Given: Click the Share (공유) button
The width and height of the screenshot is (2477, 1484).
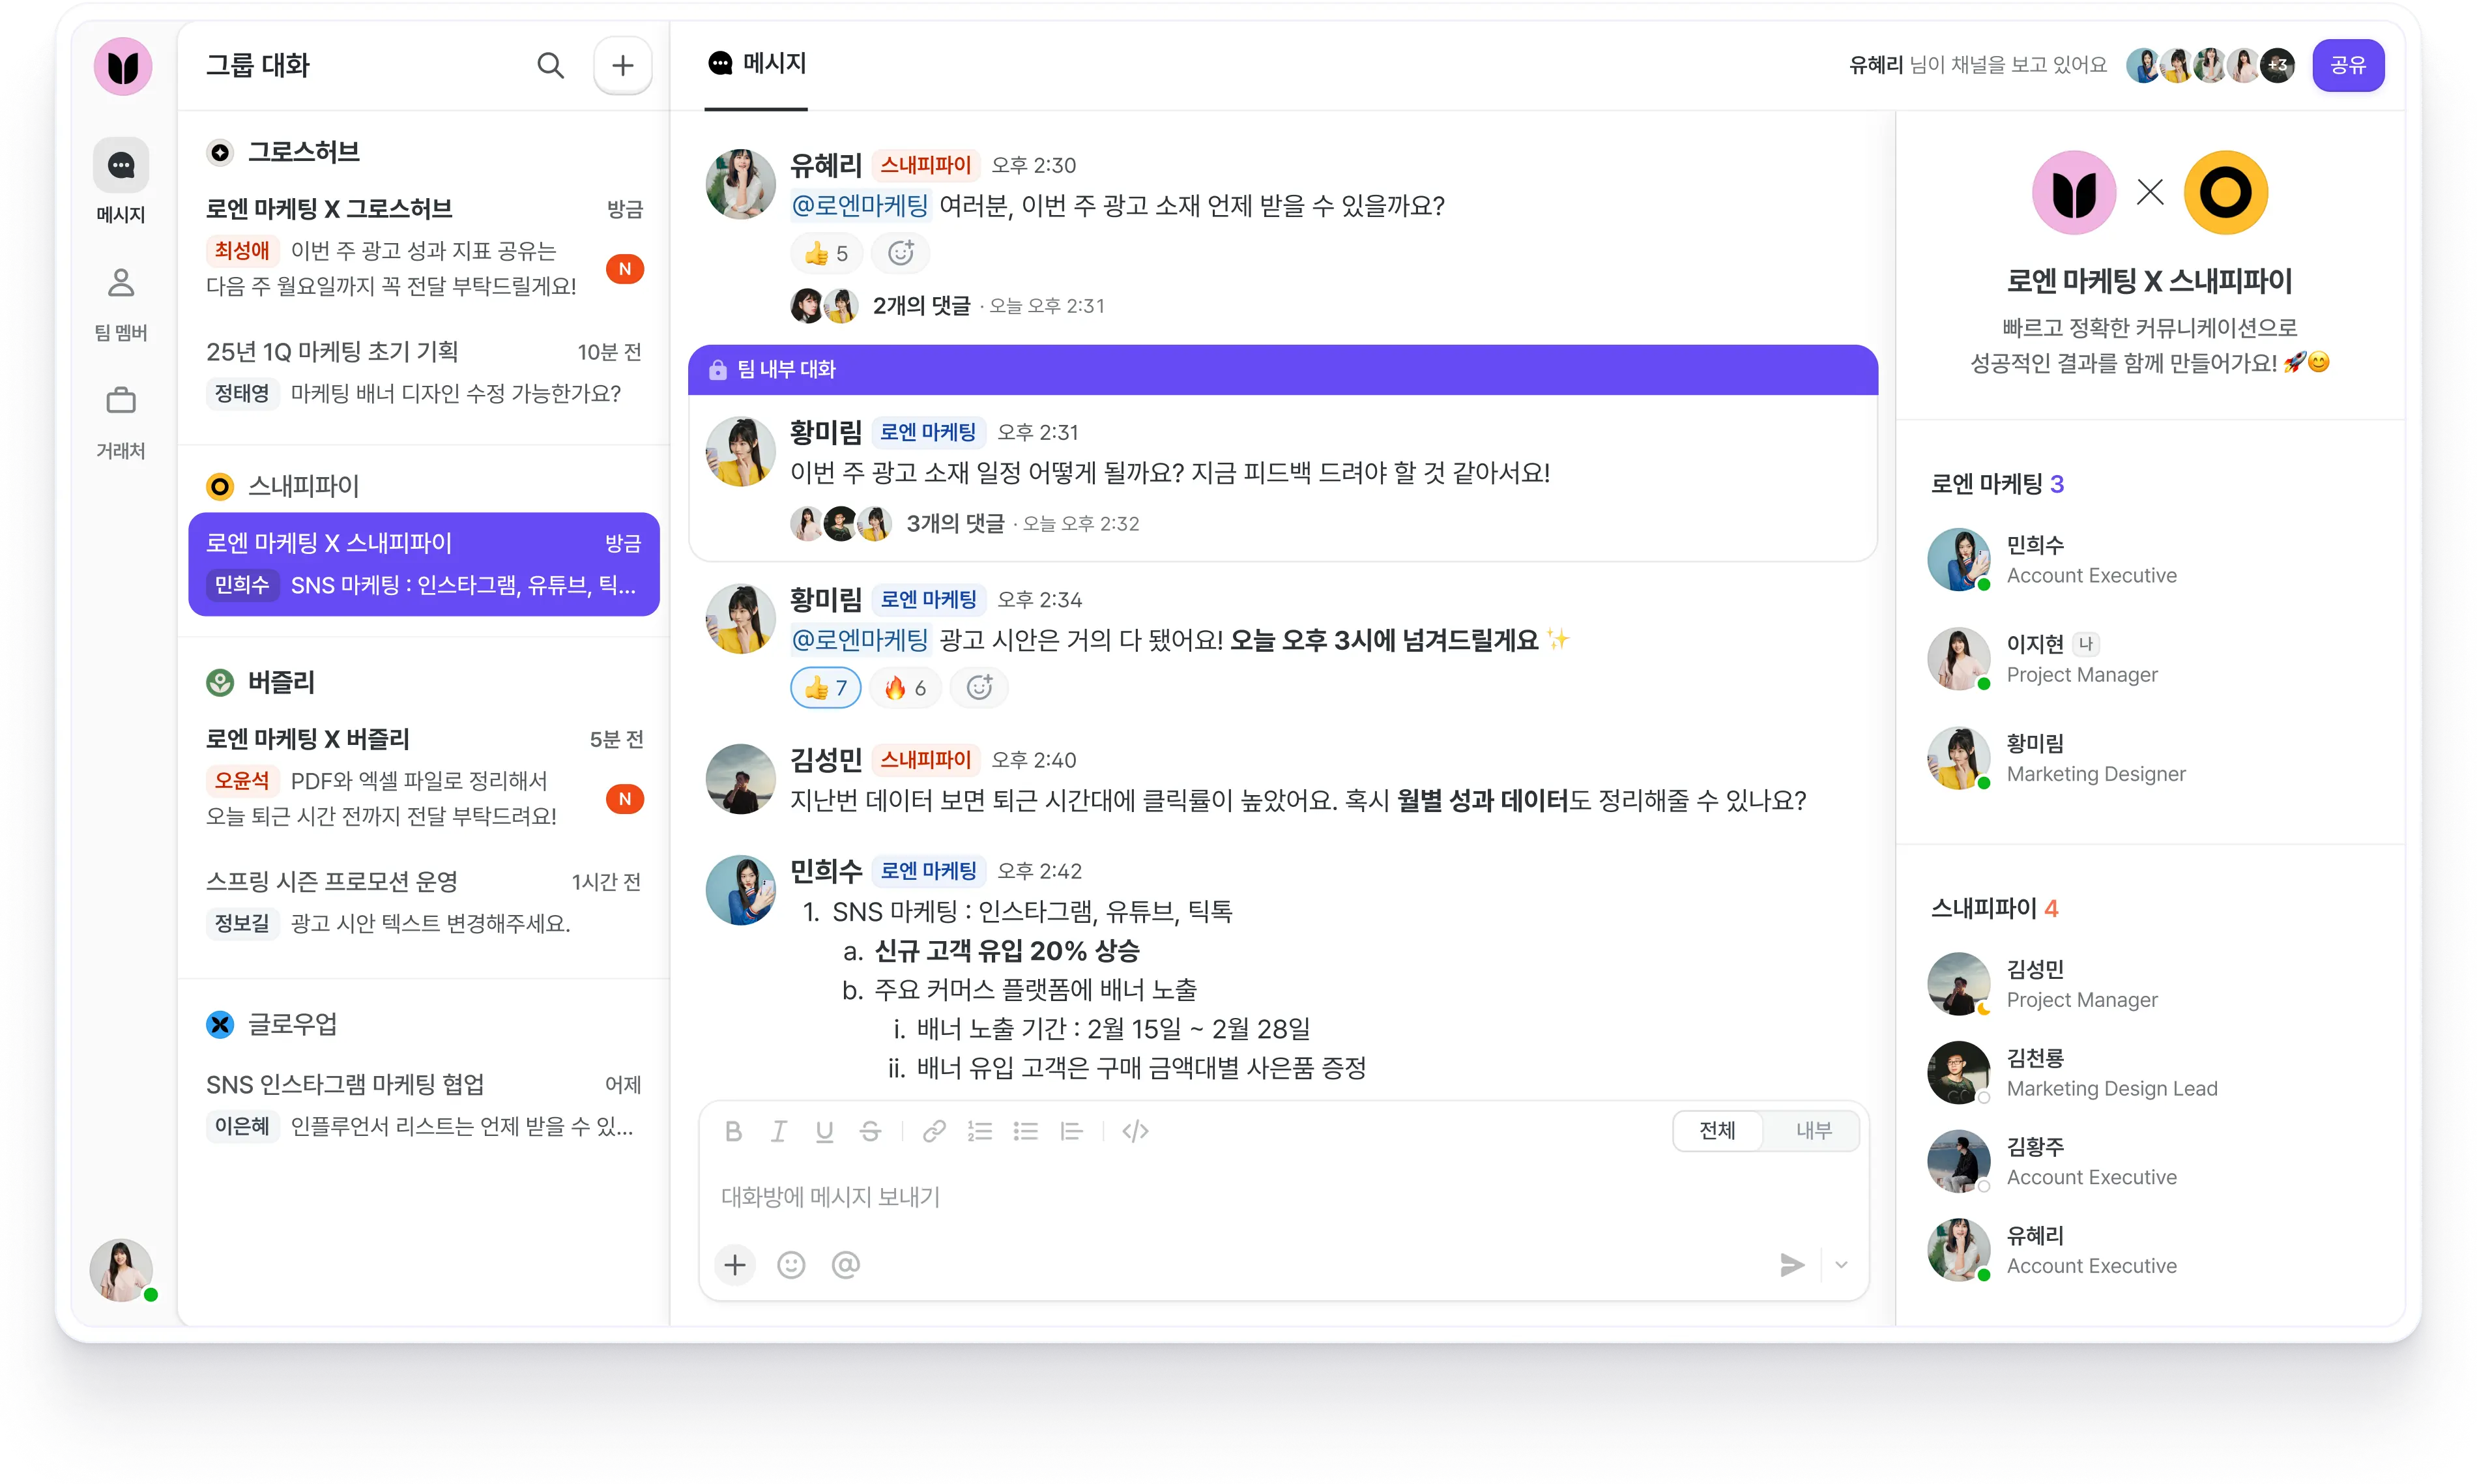Looking at the screenshot, I should pos(2347,66).
